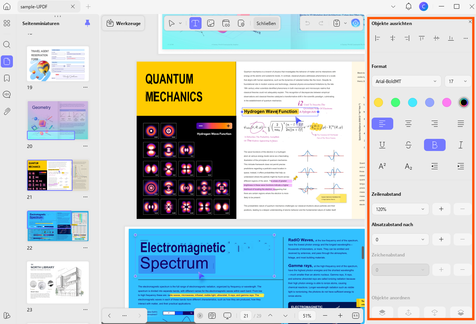
Task: Click the Schließen button
Action: [266, 23]
